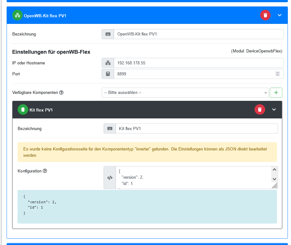Open the Bitte auswählen components dropdown
291x245 pixels.
click(x=185, y=93)
